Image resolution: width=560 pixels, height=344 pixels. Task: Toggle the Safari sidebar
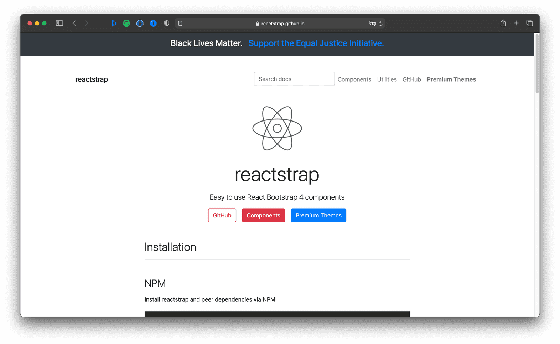pos(59,23)
